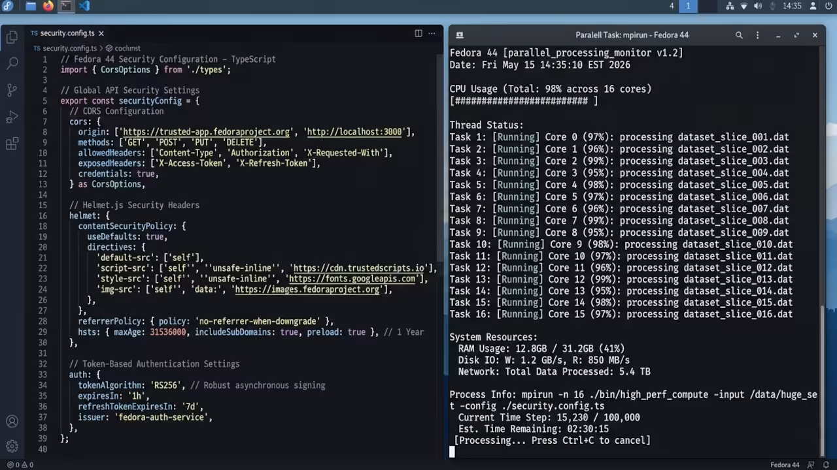Open the user account panel icon
Image resolution: width=837 pixels, height=470 pixels.
click(813, 6)
